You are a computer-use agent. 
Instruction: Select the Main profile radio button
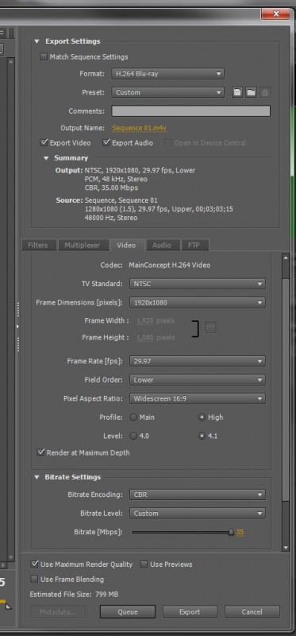point(133,417)
